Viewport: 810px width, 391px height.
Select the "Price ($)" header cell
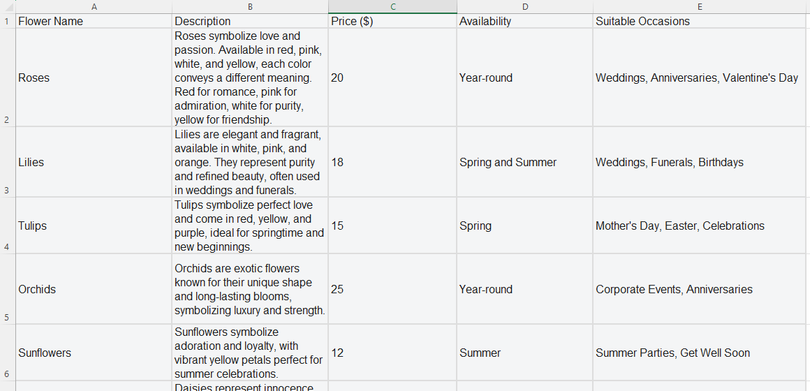coord(392,21)
